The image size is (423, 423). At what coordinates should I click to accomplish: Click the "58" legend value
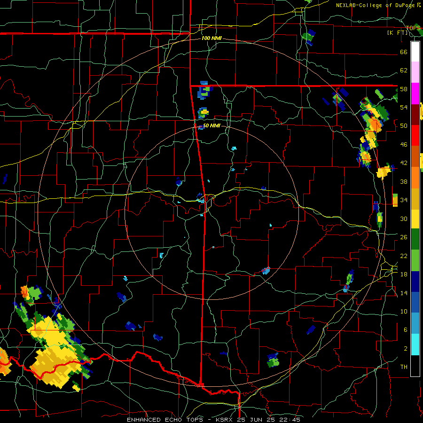pos(404,89)
